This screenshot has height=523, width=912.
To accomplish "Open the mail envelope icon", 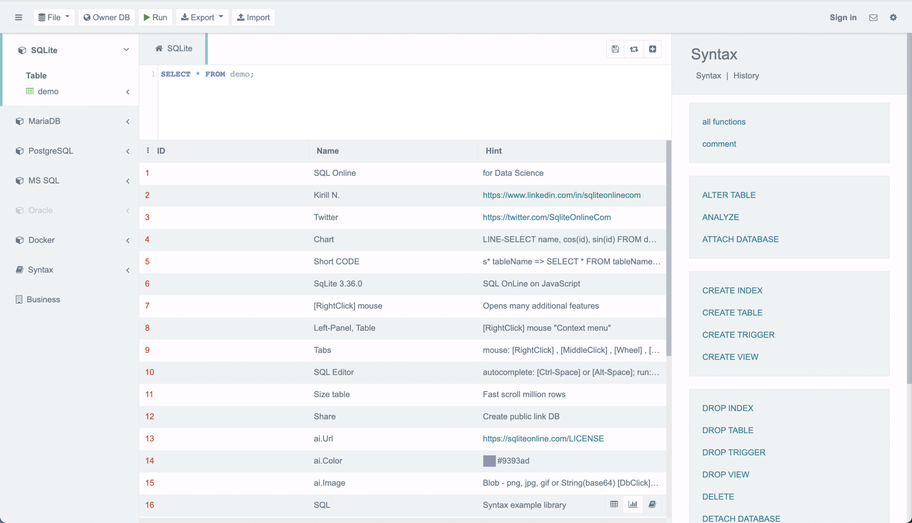I will tap(873, 17).
